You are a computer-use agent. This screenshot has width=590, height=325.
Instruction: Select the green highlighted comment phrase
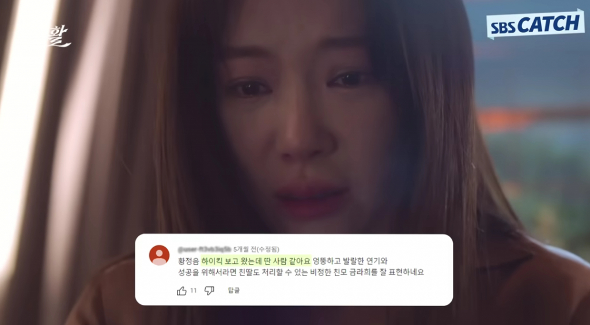pyautogui.click(x=256, y=260)
